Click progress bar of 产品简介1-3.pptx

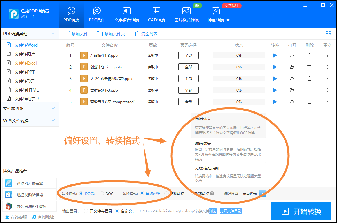pos(239,56)
